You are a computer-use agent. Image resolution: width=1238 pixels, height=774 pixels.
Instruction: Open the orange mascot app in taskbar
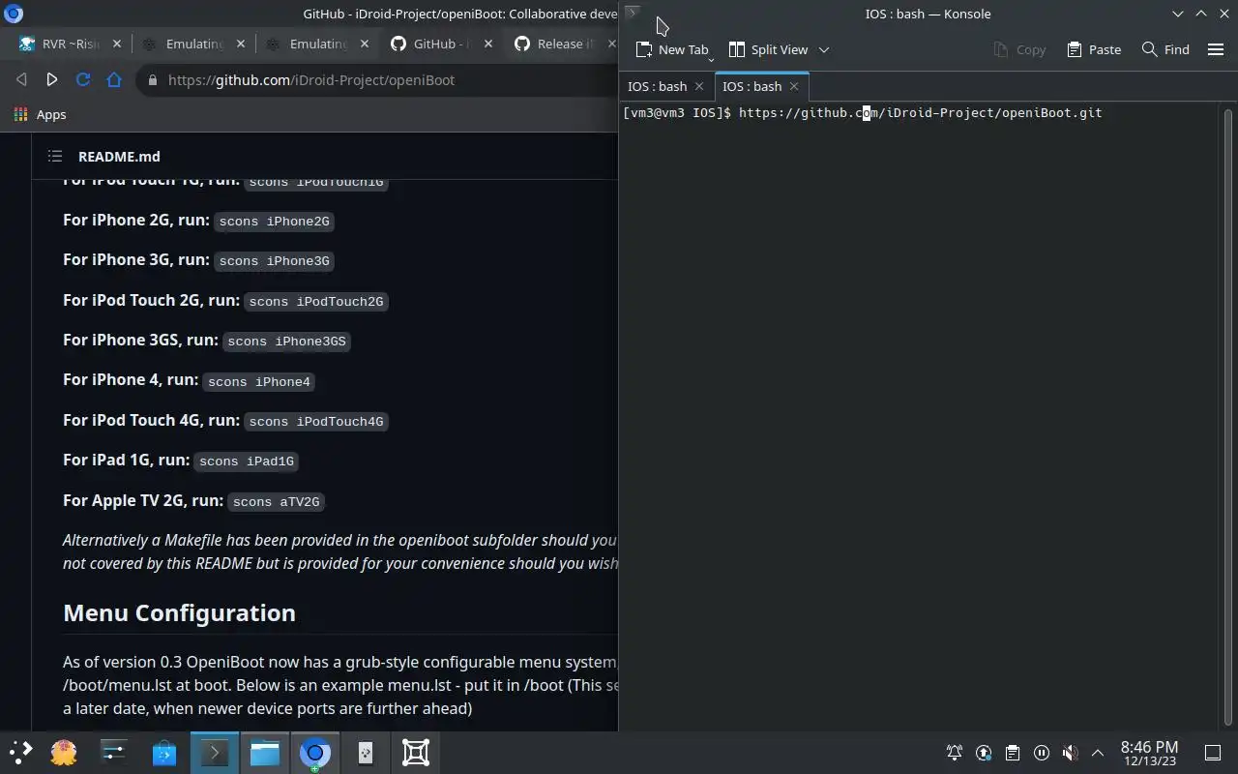coord(64,752)
